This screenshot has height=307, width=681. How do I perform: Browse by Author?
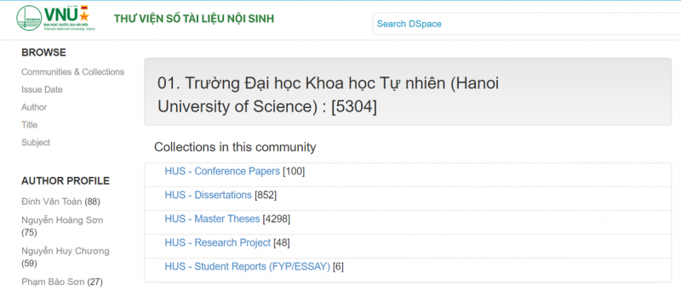34,107
